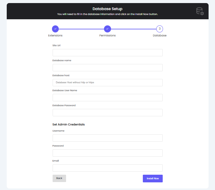
Task: Focus the Site Url input field
Action: tap(107, 53)
